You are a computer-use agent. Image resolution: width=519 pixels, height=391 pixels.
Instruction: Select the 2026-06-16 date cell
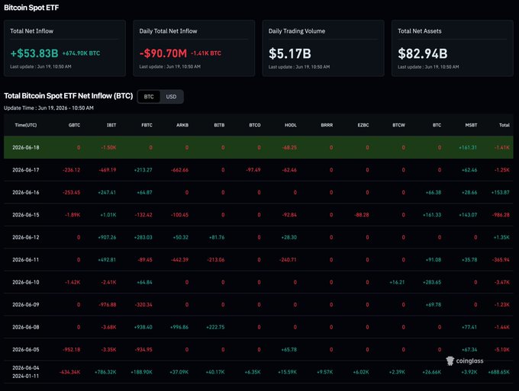point(26,192)
